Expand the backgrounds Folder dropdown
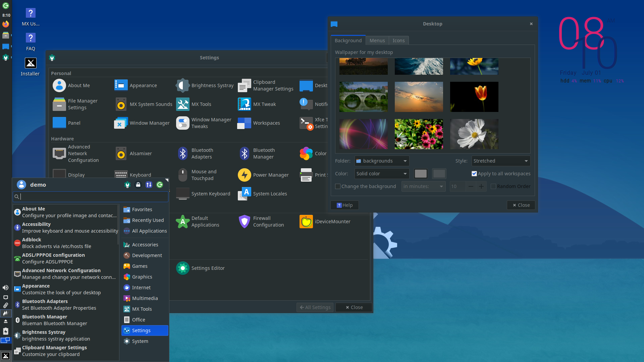 382,161
